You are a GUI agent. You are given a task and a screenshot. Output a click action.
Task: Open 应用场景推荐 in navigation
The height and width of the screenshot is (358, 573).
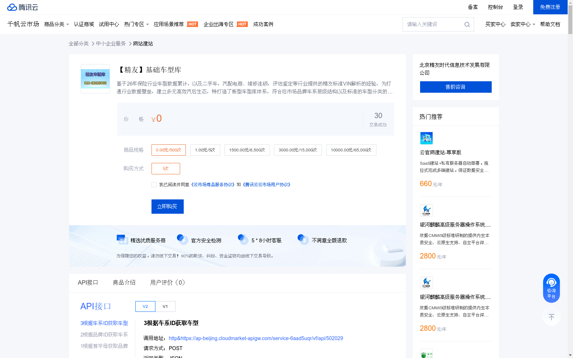point(169,24)
